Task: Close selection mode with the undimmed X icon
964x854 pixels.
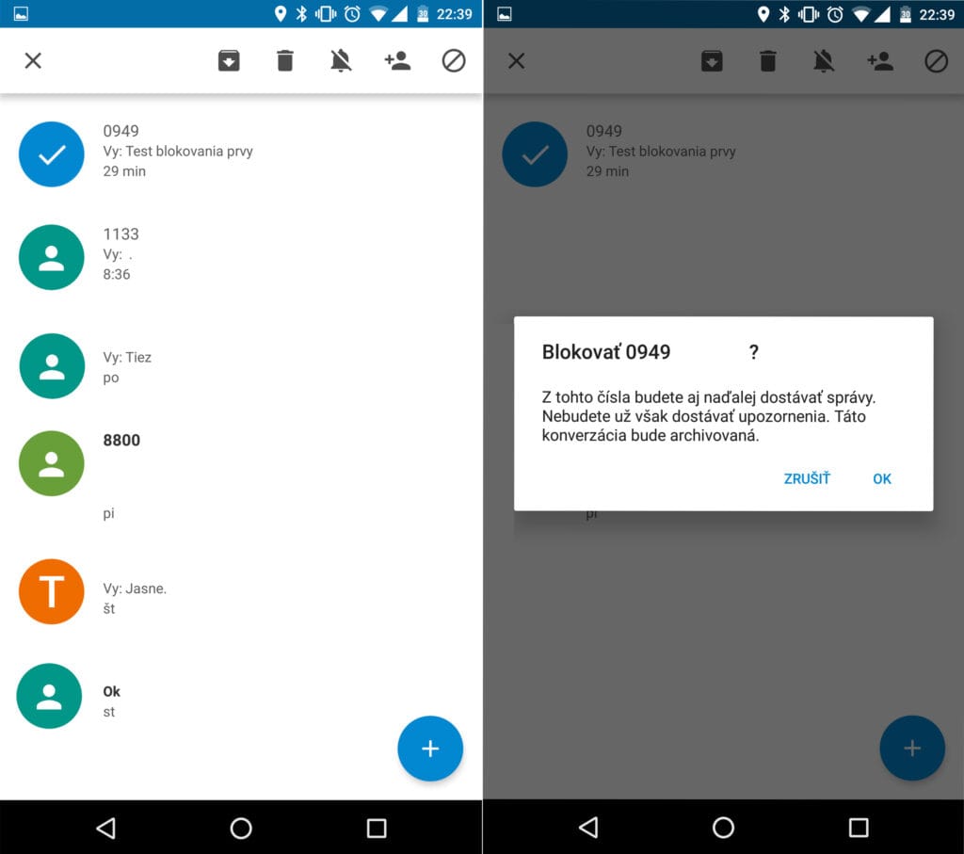Action: point(33,61)
